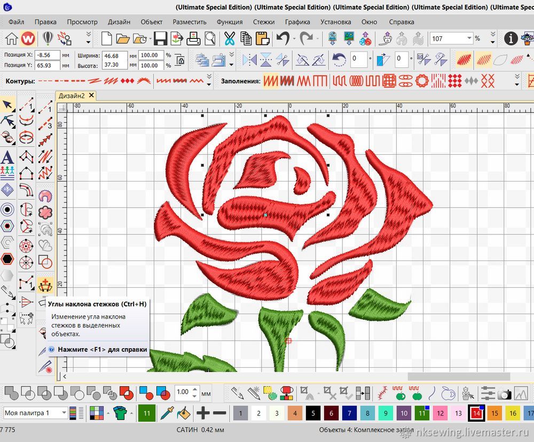Select the Lettering tool with letter A

pyautogui.click(x=7, y=157)
